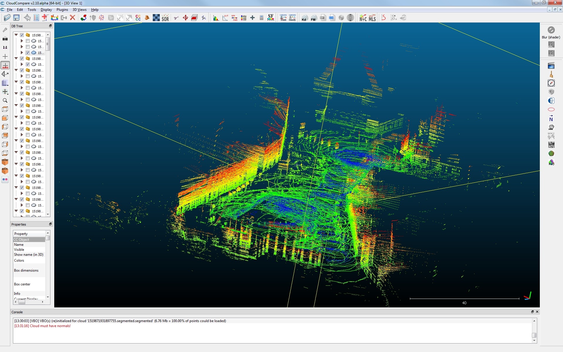The height and width of the screenshot is (352, 563).
Task: Click the Properties panel horizontal scrollbar
Action: pos(22,302)
